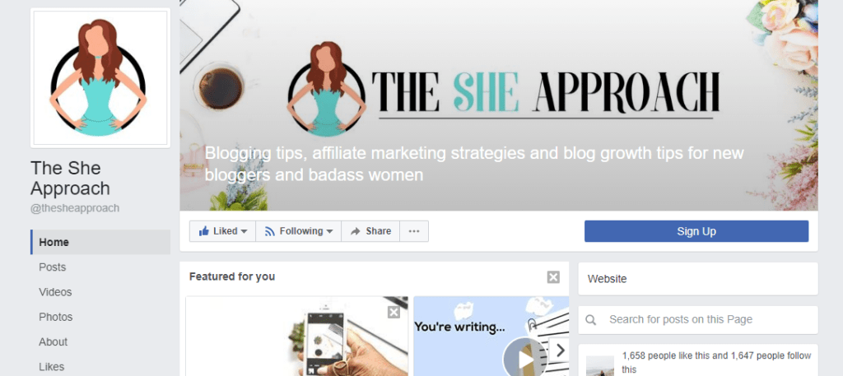Click the Search for posts field

click(698, 319)
